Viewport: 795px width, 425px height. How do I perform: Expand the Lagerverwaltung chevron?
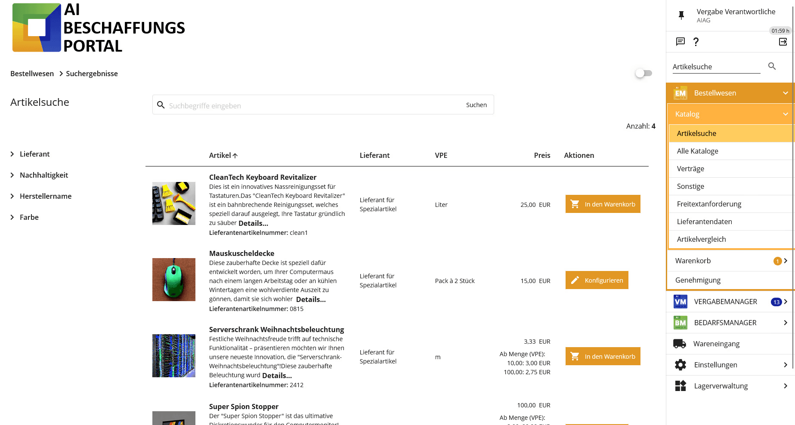(786, 386)
